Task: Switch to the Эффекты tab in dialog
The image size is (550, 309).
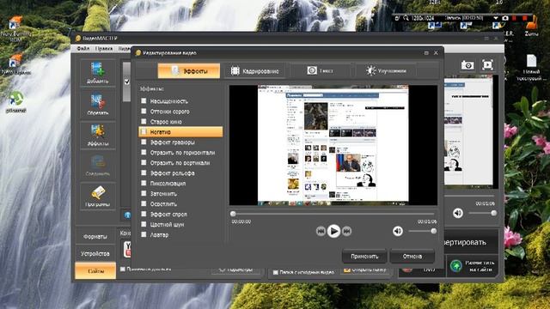Action: 189,70
